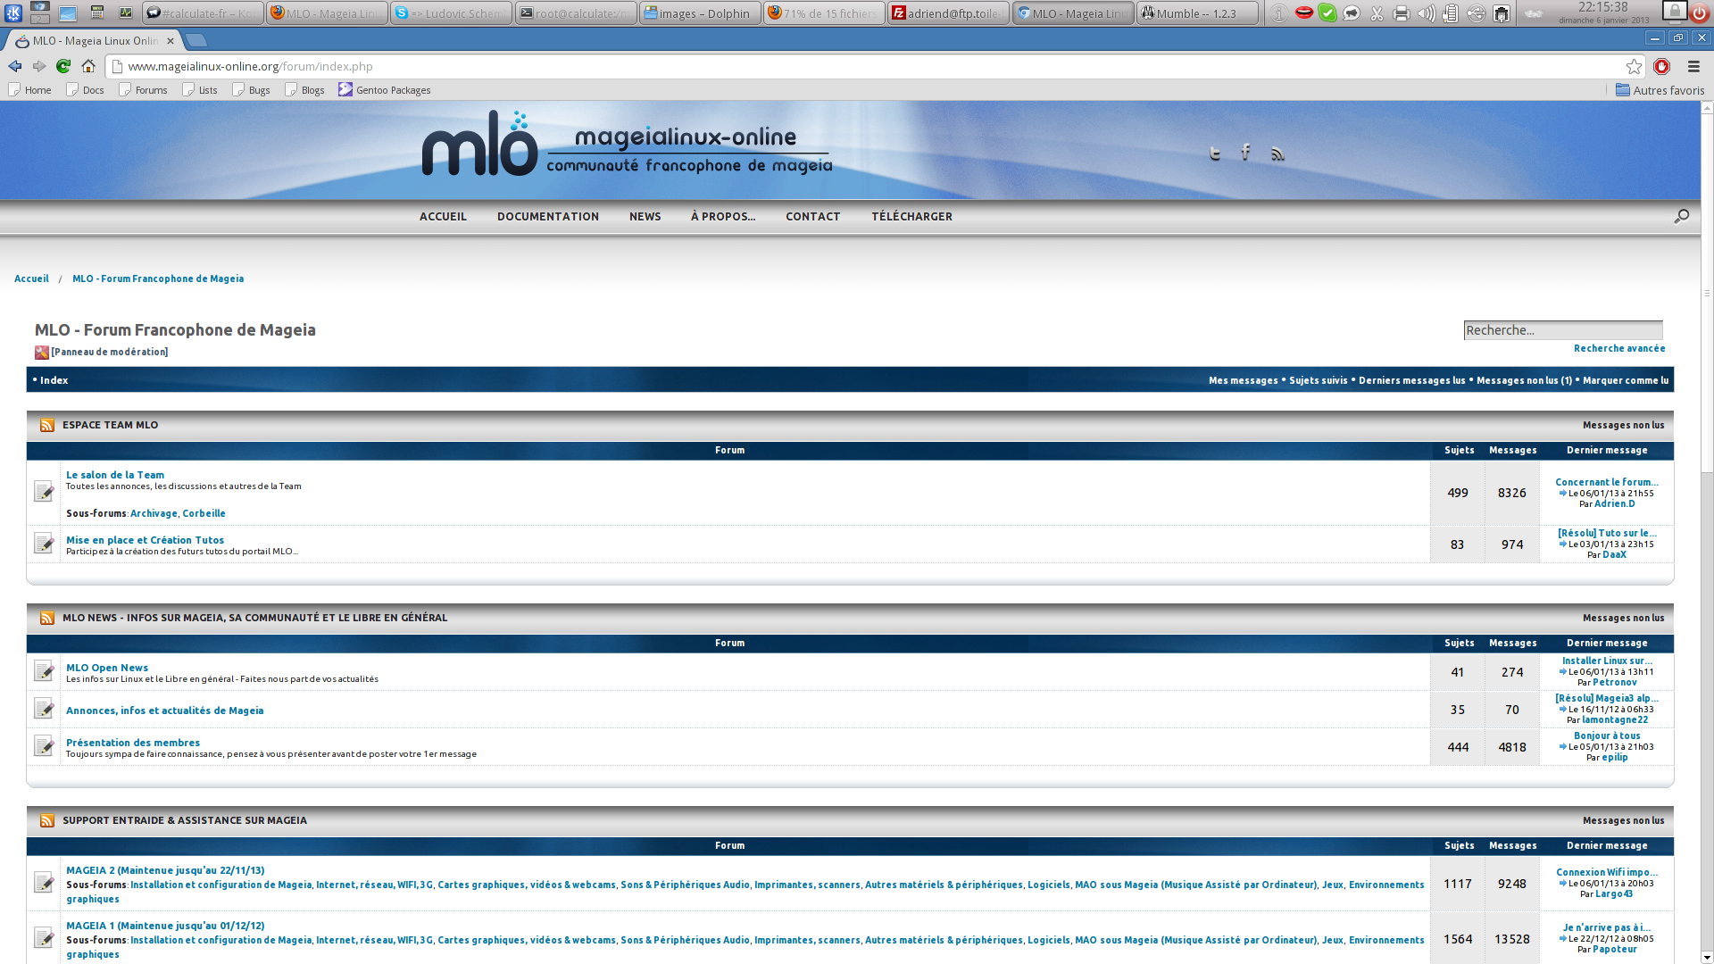The image size is (1714, 964).
Task: Select the MLO - Mageia Linux Online browser tab
Action: point(94,40)
